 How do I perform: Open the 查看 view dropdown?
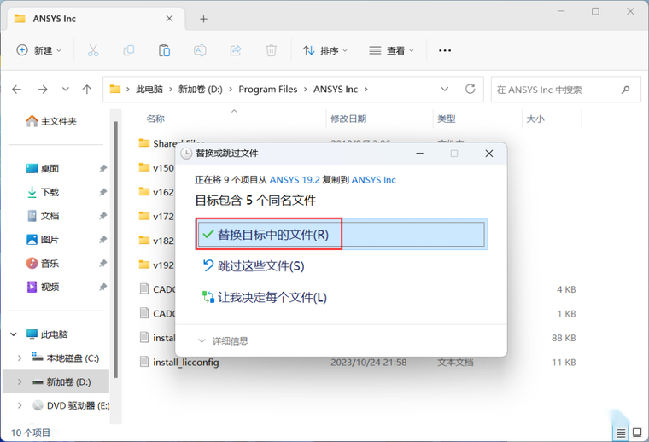point(391,50)
